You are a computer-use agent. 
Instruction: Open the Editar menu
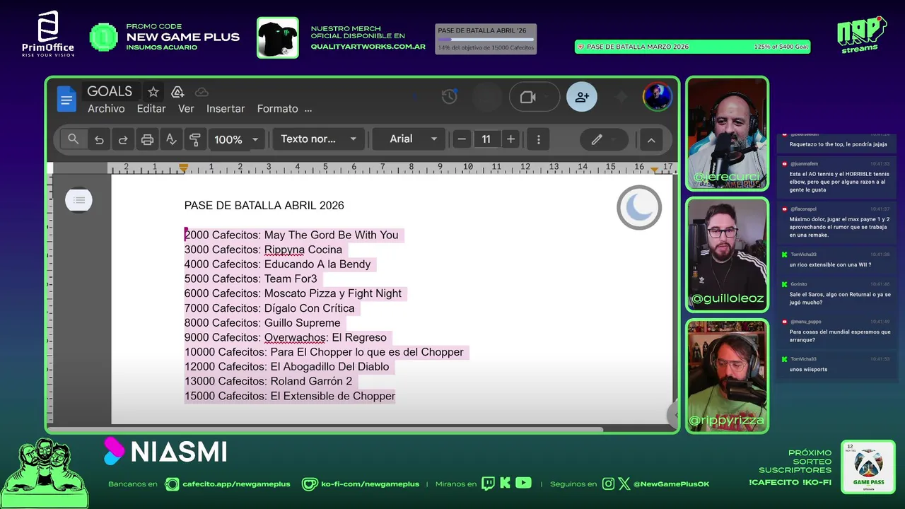(x=151, y=109)
